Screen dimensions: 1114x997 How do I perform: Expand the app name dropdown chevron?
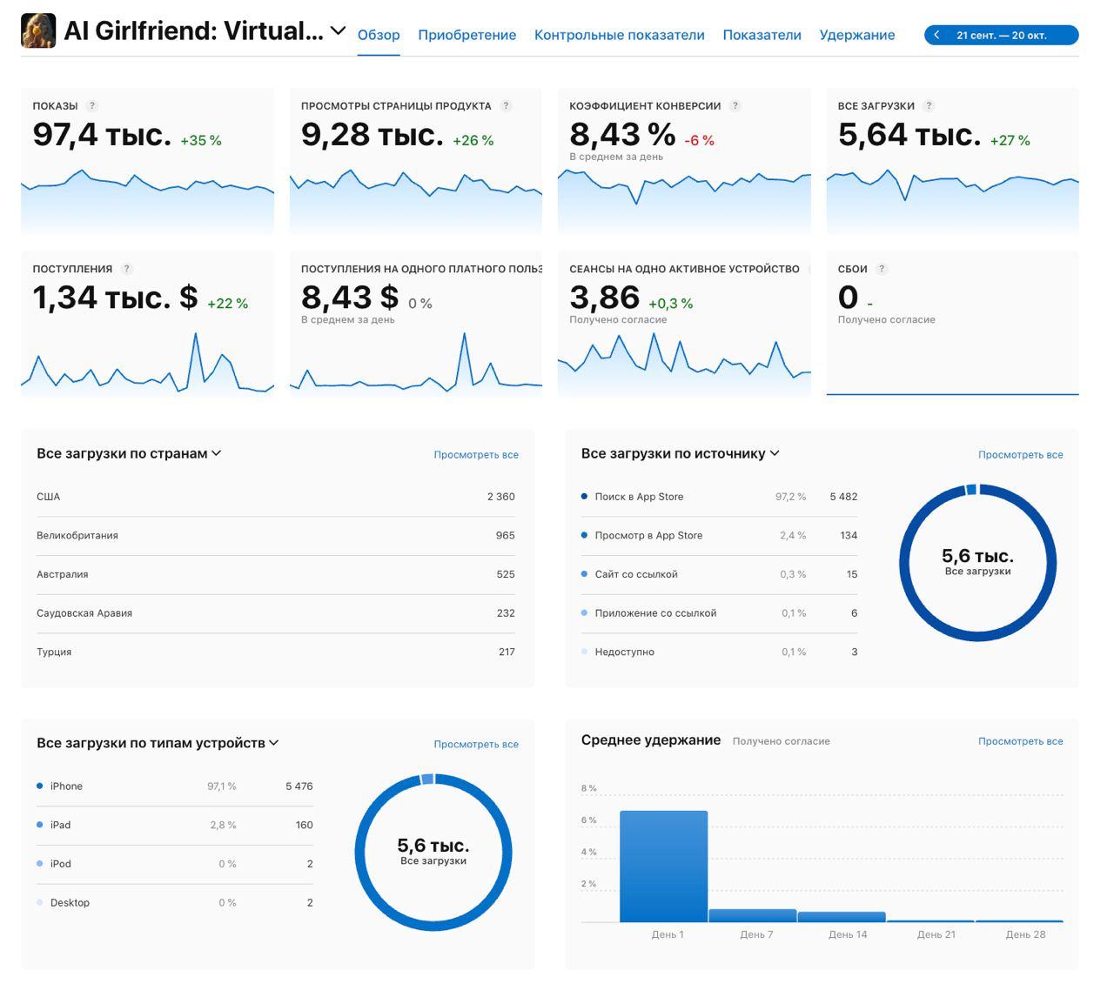pos(339,31)
